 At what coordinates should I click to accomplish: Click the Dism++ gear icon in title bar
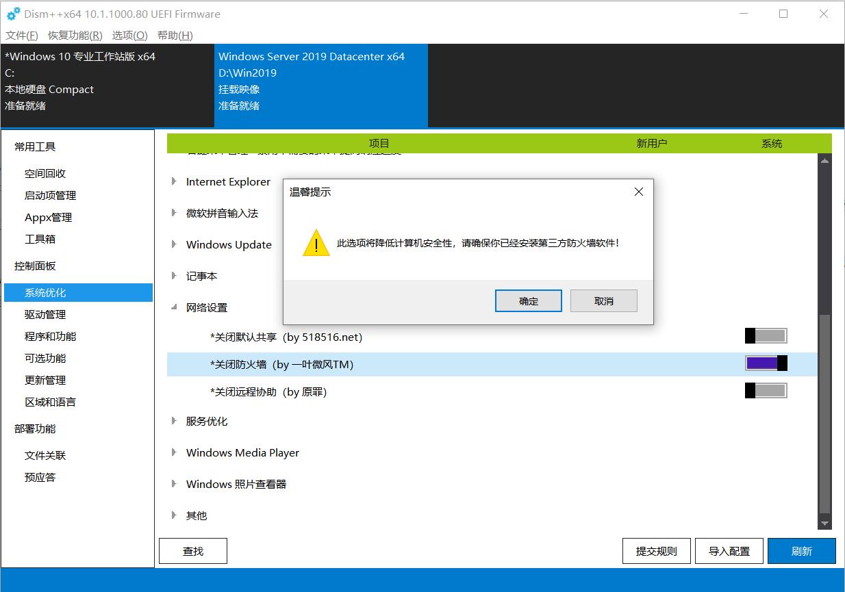(x=12, y=13)
